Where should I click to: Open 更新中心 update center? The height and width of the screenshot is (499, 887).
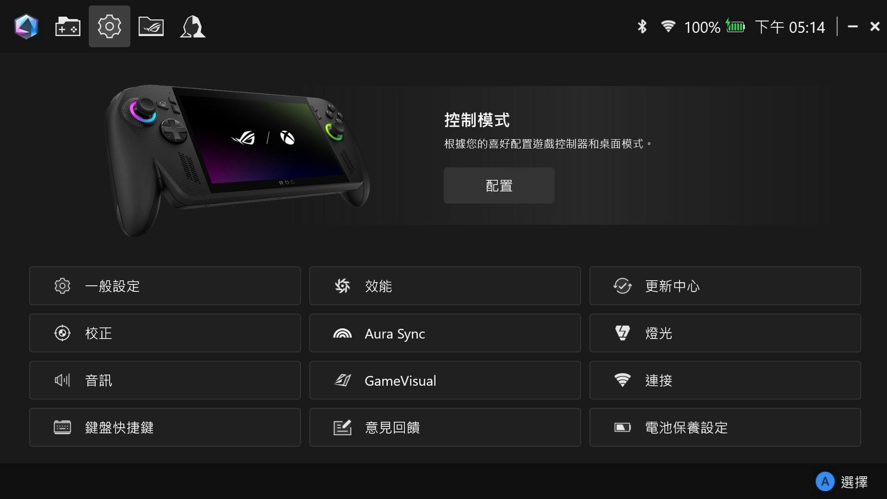pyautogui.click(x=725, y=286)
